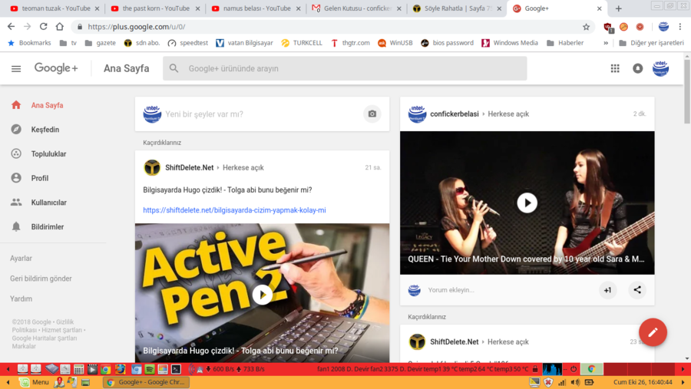691x389 pixels.
Task: Open the Menu button on the taskbar
Action: coord(35,382)
